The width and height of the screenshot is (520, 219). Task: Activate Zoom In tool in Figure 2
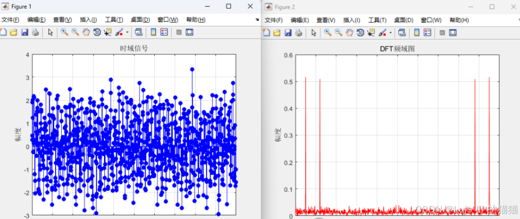(x=328, y=32)
